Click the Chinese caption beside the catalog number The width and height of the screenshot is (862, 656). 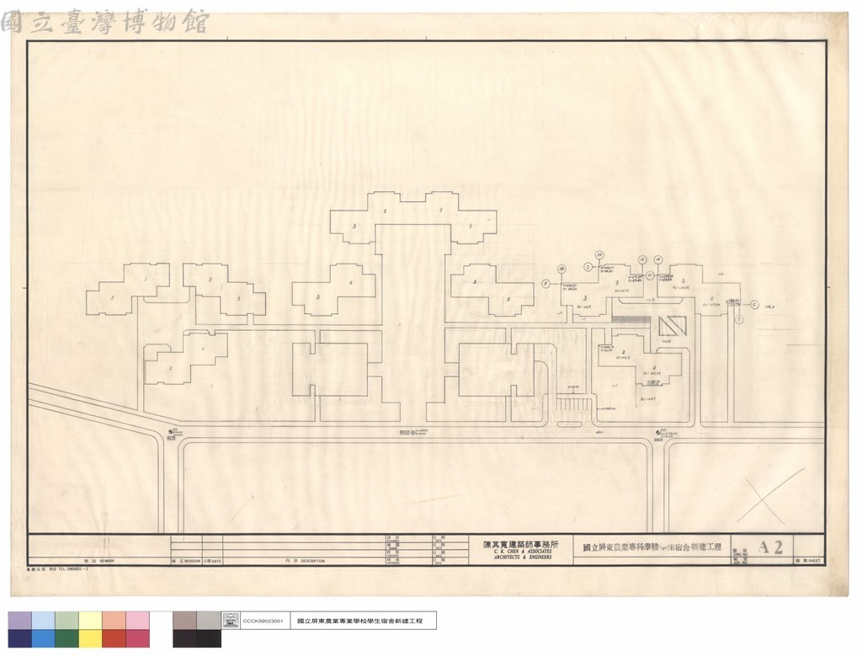coord(359,621)
